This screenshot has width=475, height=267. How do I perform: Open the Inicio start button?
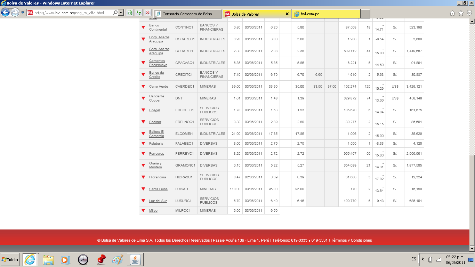[x=10, y=260]
